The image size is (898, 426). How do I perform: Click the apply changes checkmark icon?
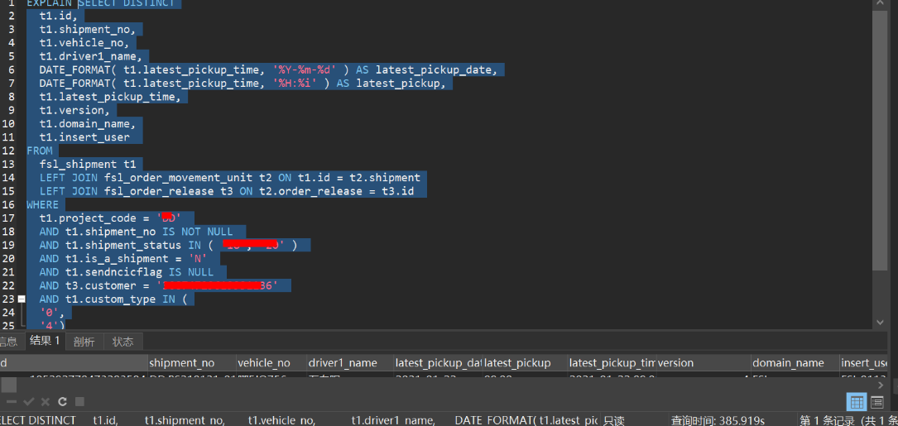point(29,401)
